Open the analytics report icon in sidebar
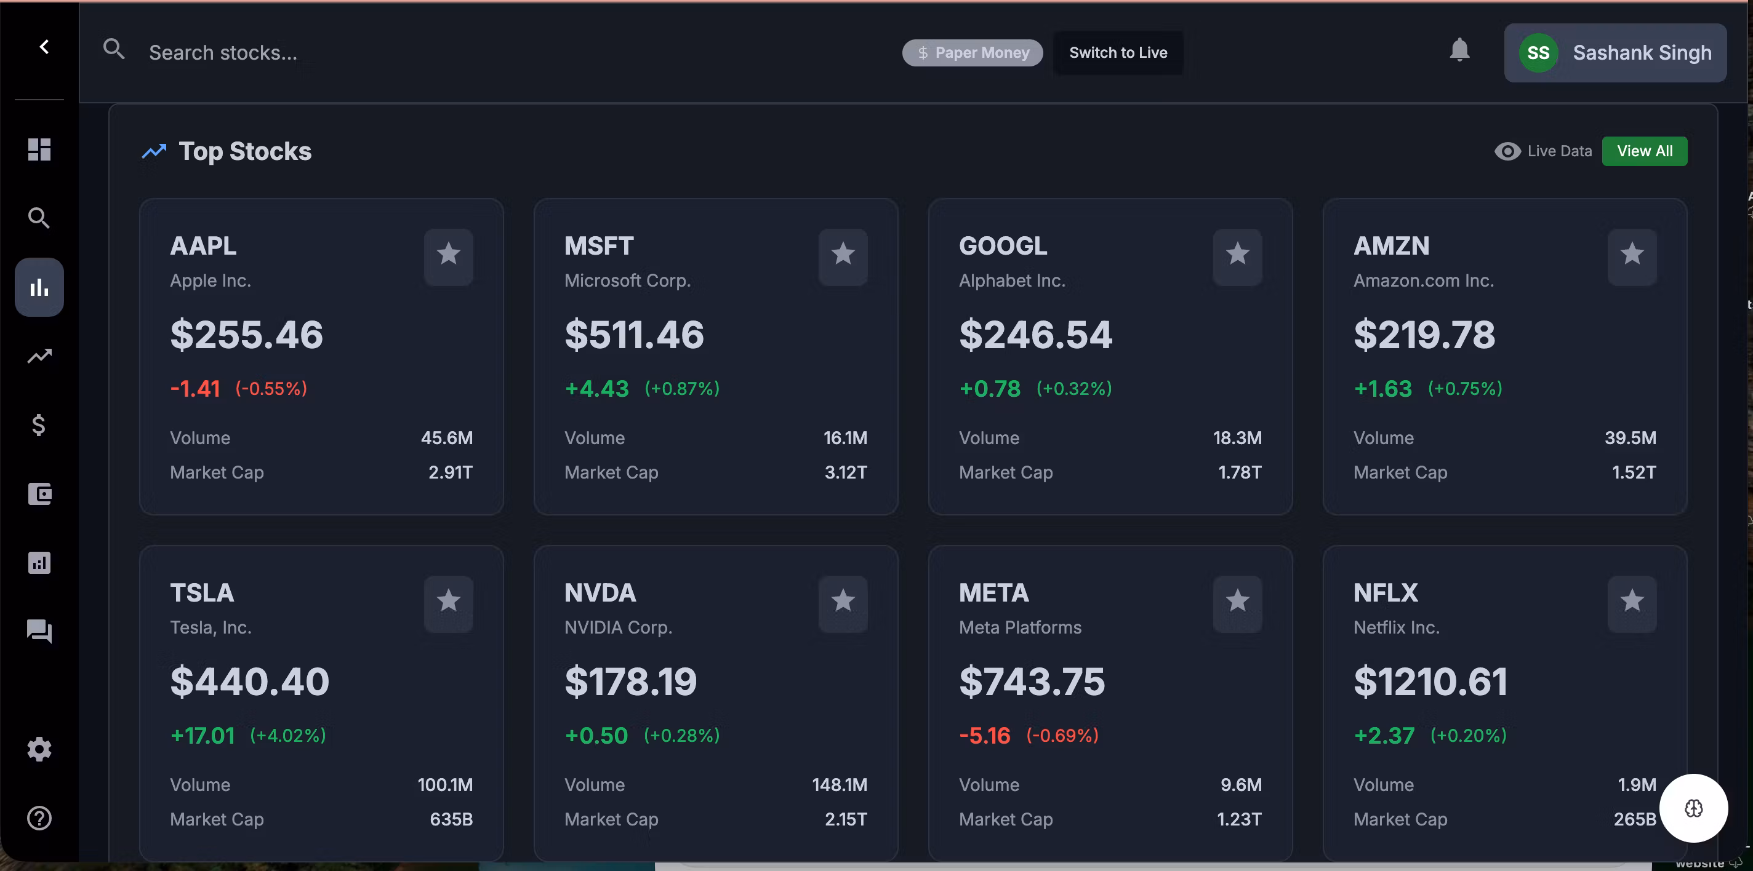Screen dimensions: 1753x871 39,563
